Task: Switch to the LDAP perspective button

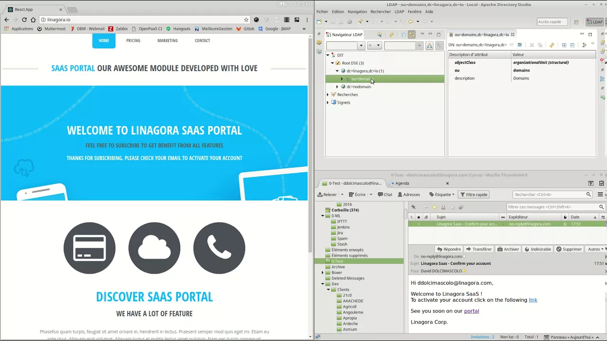Action: 595,22
